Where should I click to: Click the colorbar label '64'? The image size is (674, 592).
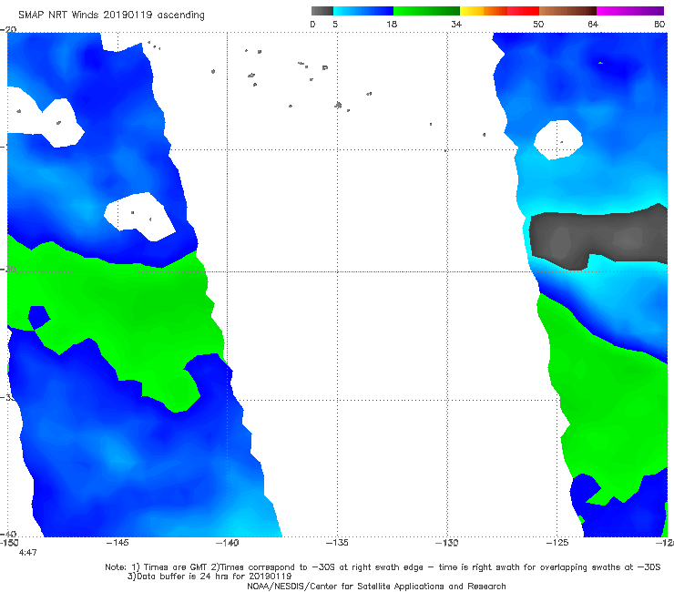(x=593, y=25)
